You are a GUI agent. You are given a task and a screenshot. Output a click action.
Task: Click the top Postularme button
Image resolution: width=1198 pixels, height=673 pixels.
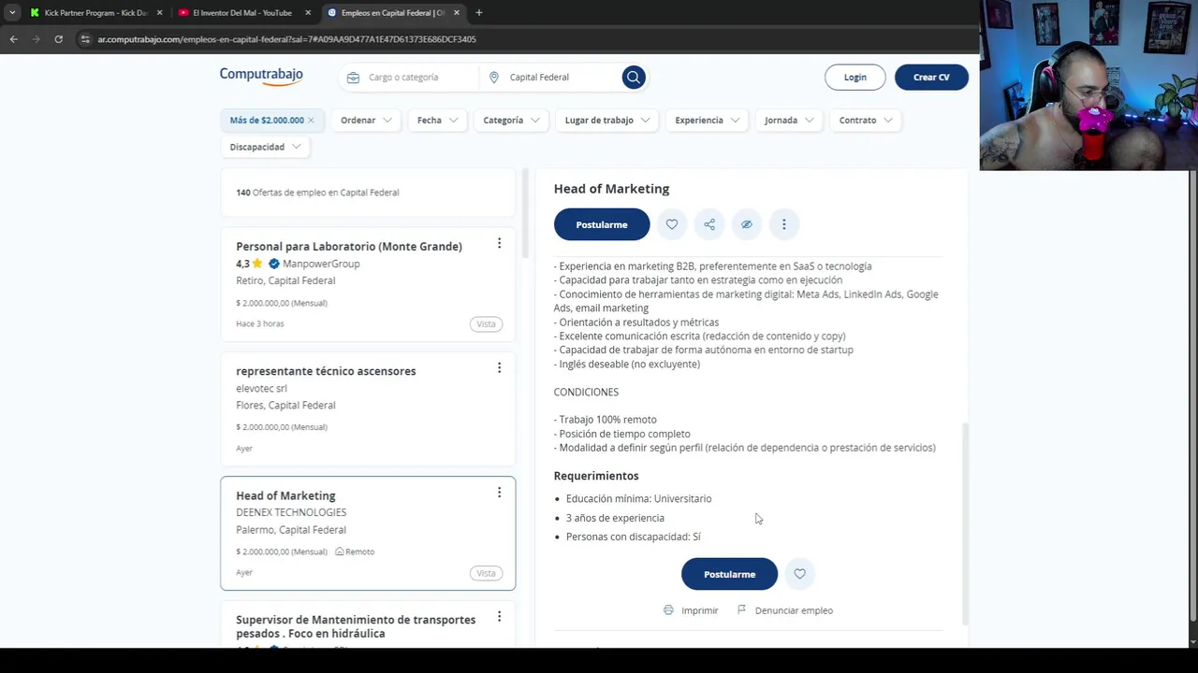click(602, 224)
